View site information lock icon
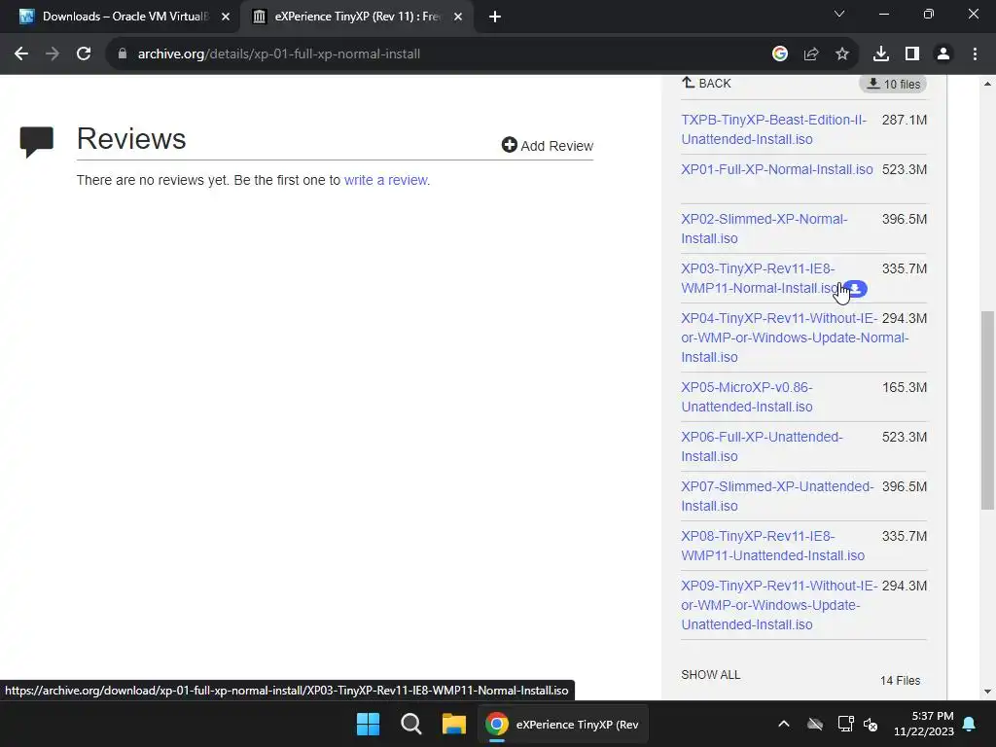 [x=123, y=54]
